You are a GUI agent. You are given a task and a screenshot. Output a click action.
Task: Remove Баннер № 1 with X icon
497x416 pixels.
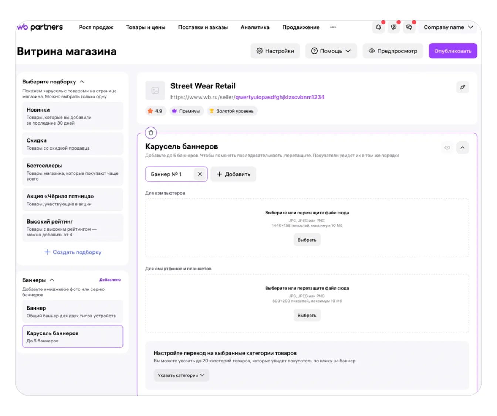[x=200, y=174]
